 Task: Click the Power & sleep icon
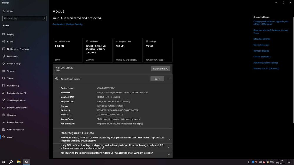(4, 64)
